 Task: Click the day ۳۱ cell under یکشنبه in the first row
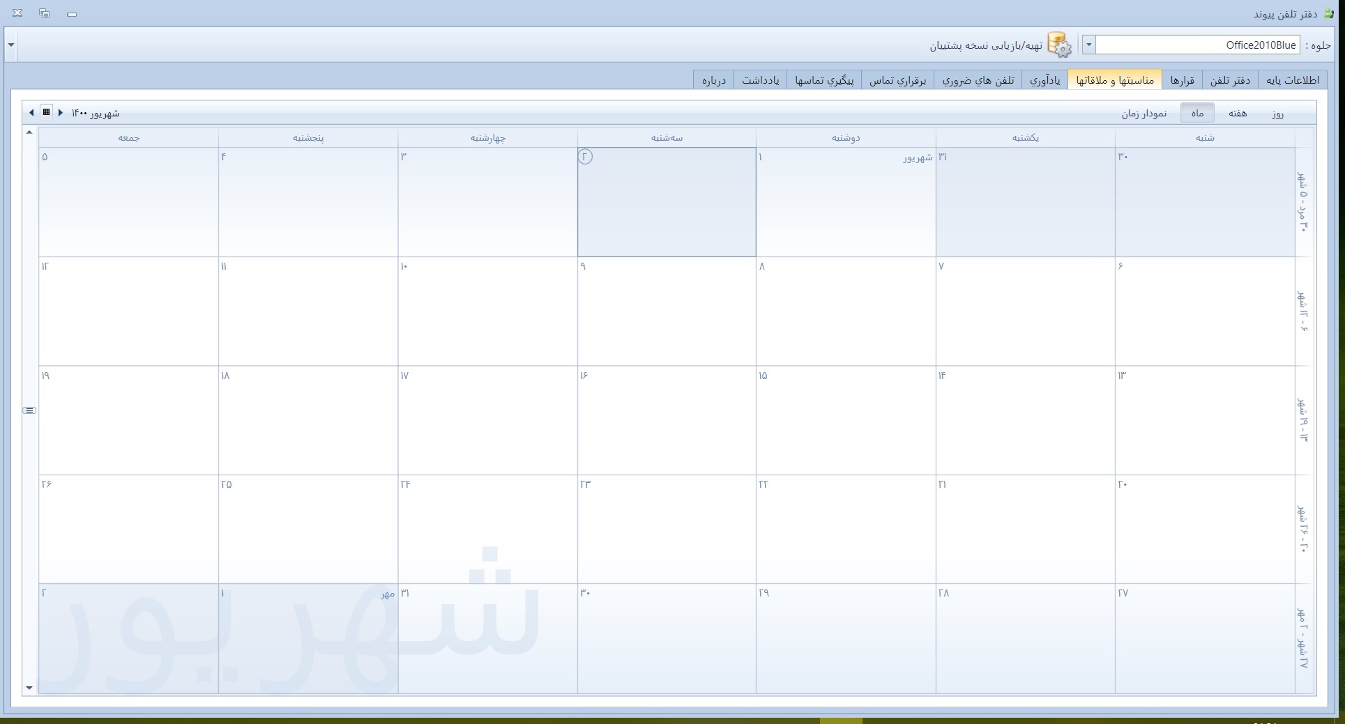[1025, 202]
